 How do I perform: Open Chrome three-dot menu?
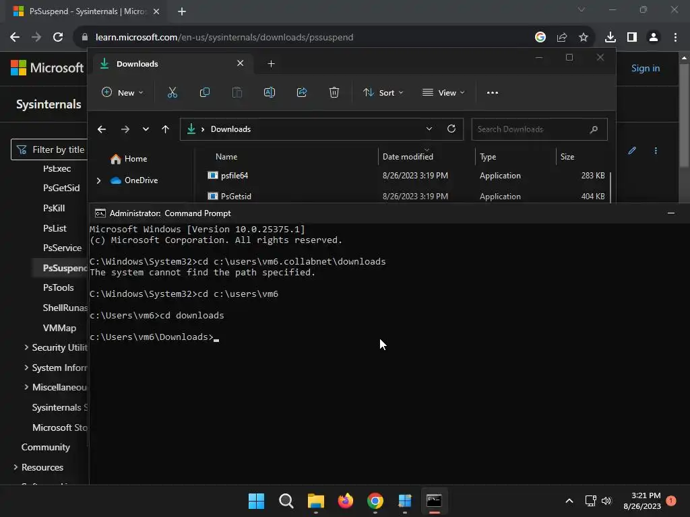click(x=675, y=38)
